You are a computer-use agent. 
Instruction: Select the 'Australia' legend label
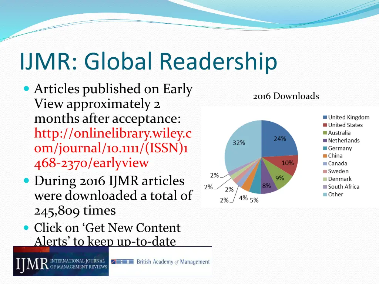tap(339, 133)
